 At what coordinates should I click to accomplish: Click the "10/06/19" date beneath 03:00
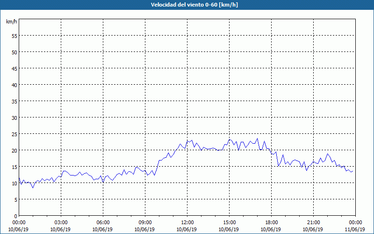click(60, 229)
